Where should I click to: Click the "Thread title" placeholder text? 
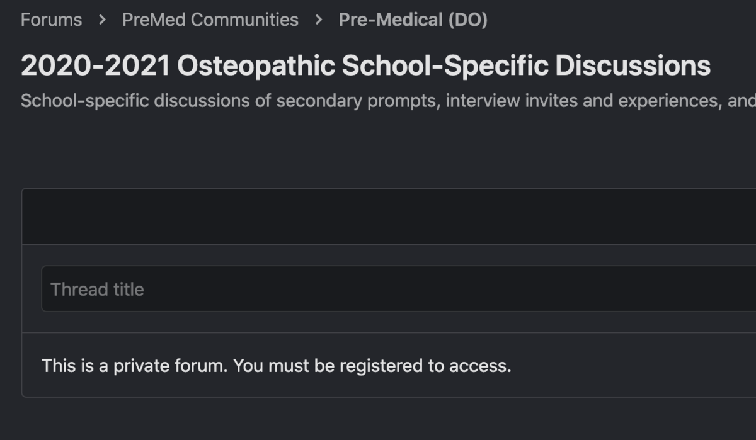point(97,290)
